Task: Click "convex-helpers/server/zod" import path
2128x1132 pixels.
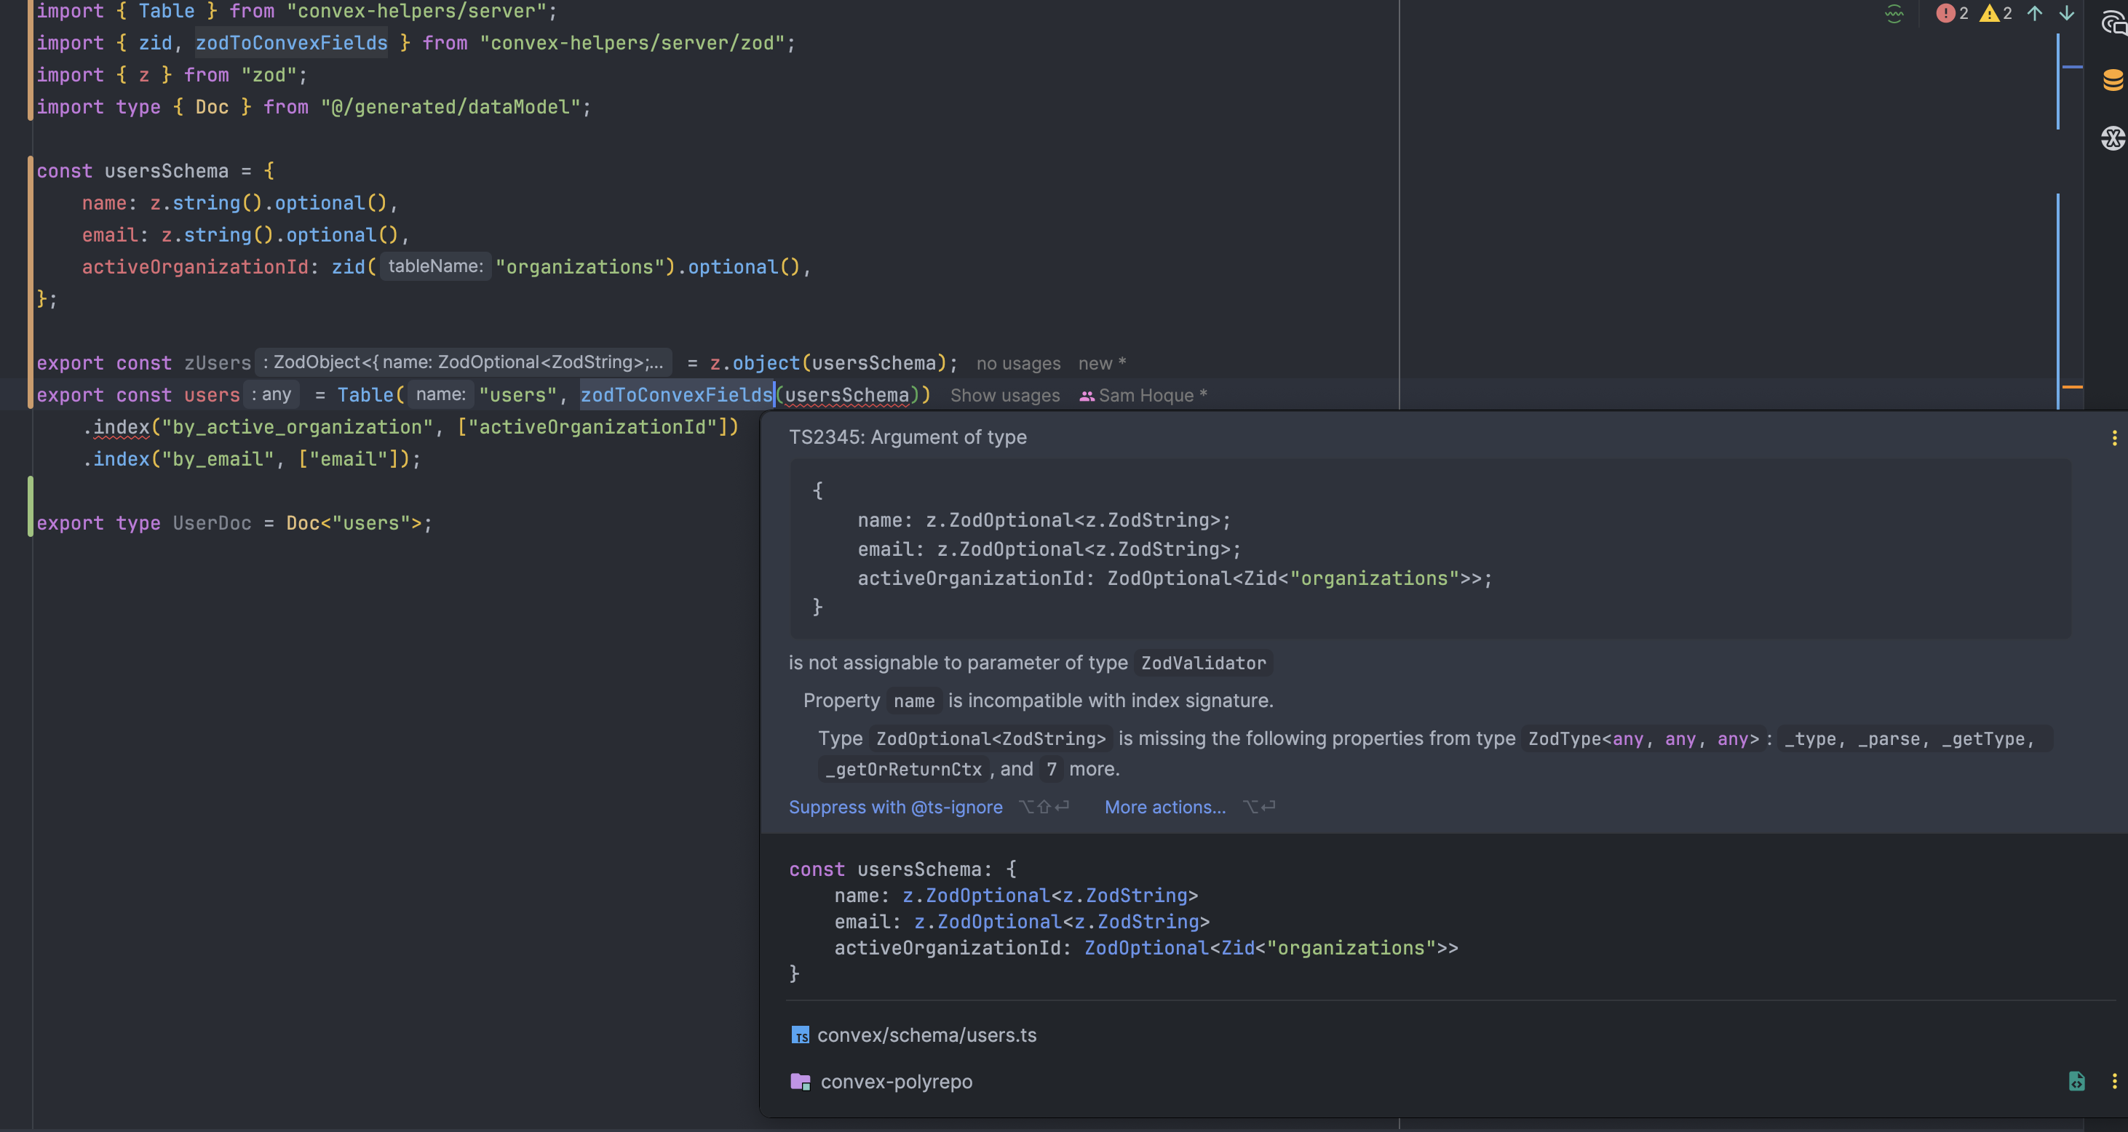Action: click(x=631, y=43)
